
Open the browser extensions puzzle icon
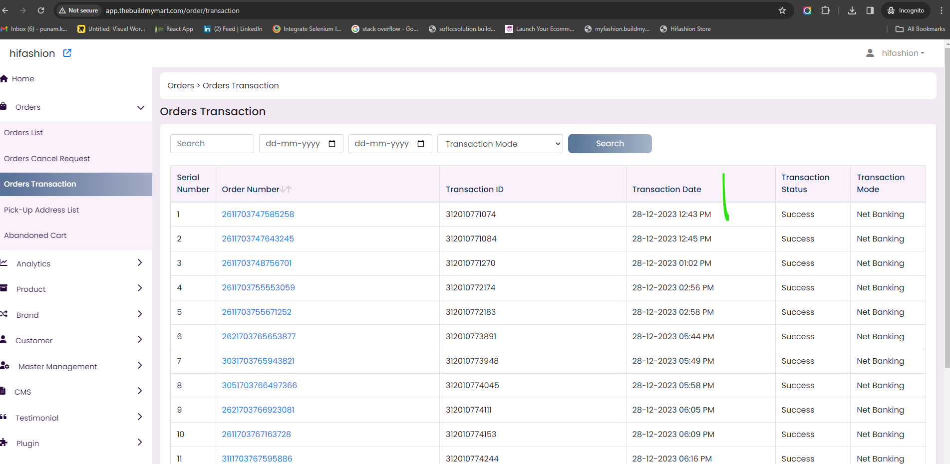[x=826, y=10]
